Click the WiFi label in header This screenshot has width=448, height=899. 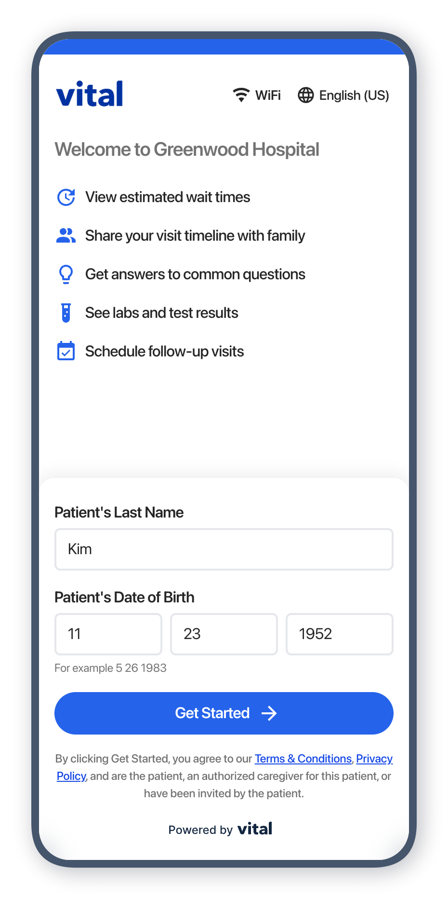coord(268,95)
